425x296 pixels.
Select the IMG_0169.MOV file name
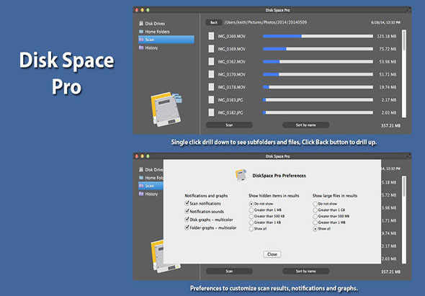point(231,49)
